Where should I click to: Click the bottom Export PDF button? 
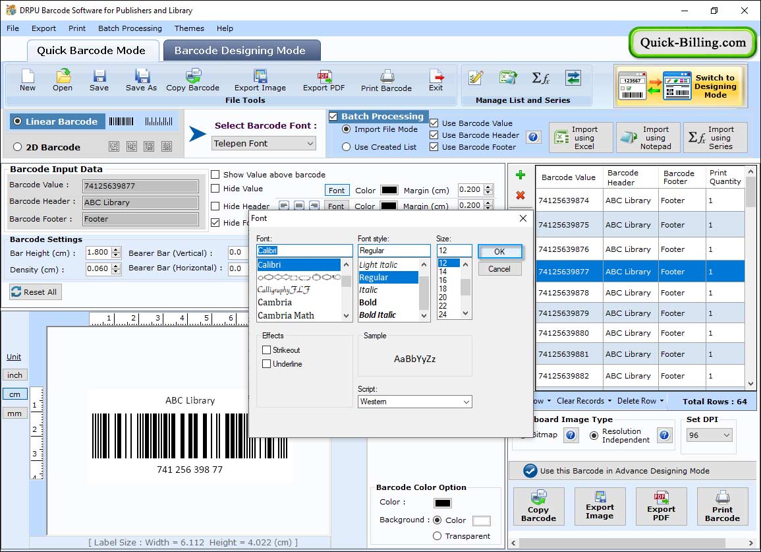pos(661,506)
